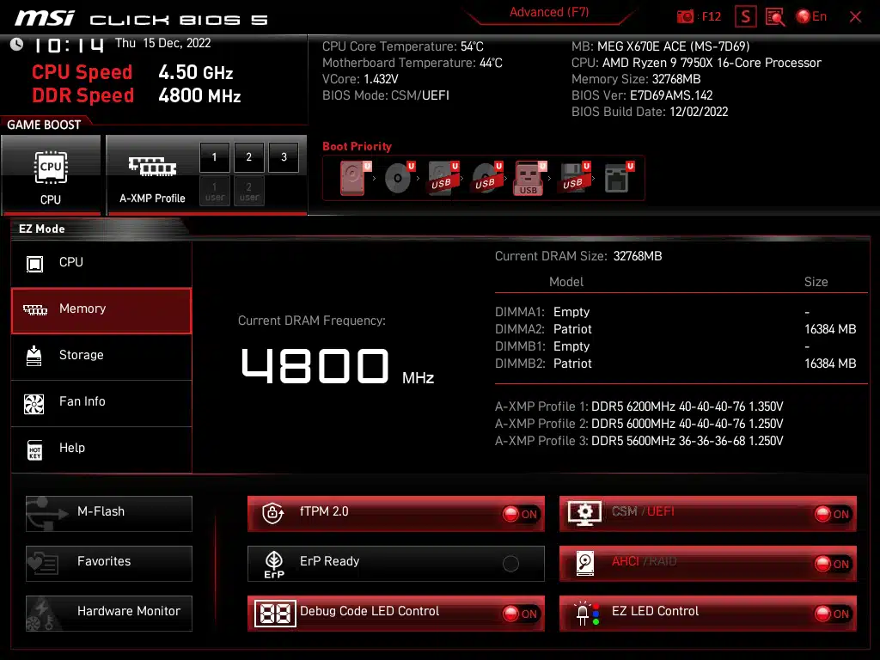The height and width of the screenshot is (660, 880).
Task: Click the network boot device icon
Action: coord(619,178)
